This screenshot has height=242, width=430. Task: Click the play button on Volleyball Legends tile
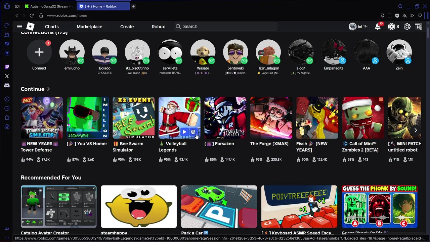pos(184,132)
